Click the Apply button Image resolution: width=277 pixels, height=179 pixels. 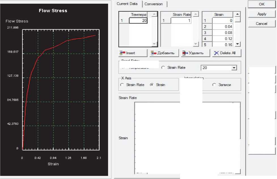click(x=261, y=14)
